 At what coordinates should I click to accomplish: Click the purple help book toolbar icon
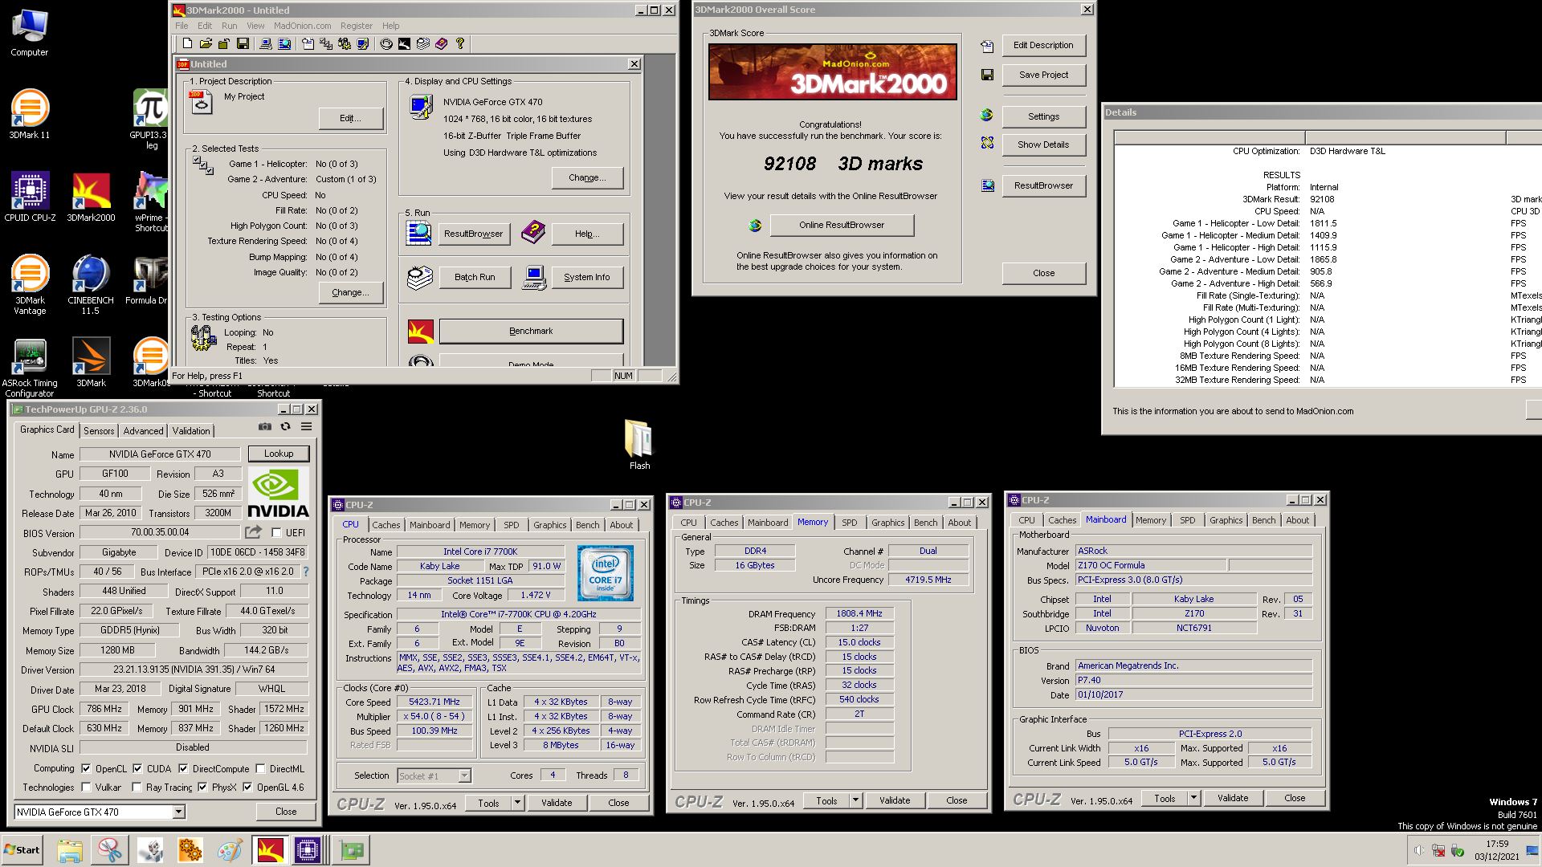pos(441,43)
